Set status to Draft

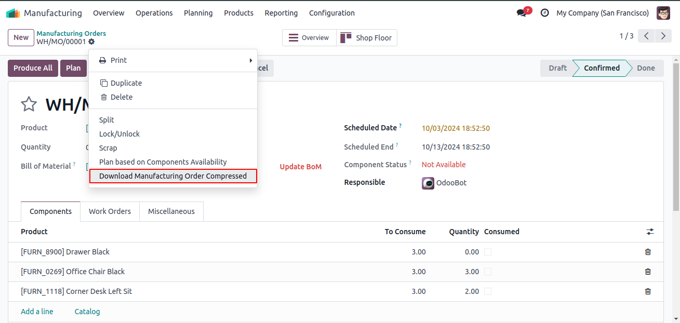pos(557,68)
